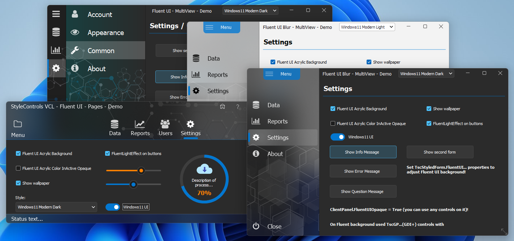Click Reports chart icon in Pages Demo
Screen dimensions: 514x241
(x=140, y=124)
